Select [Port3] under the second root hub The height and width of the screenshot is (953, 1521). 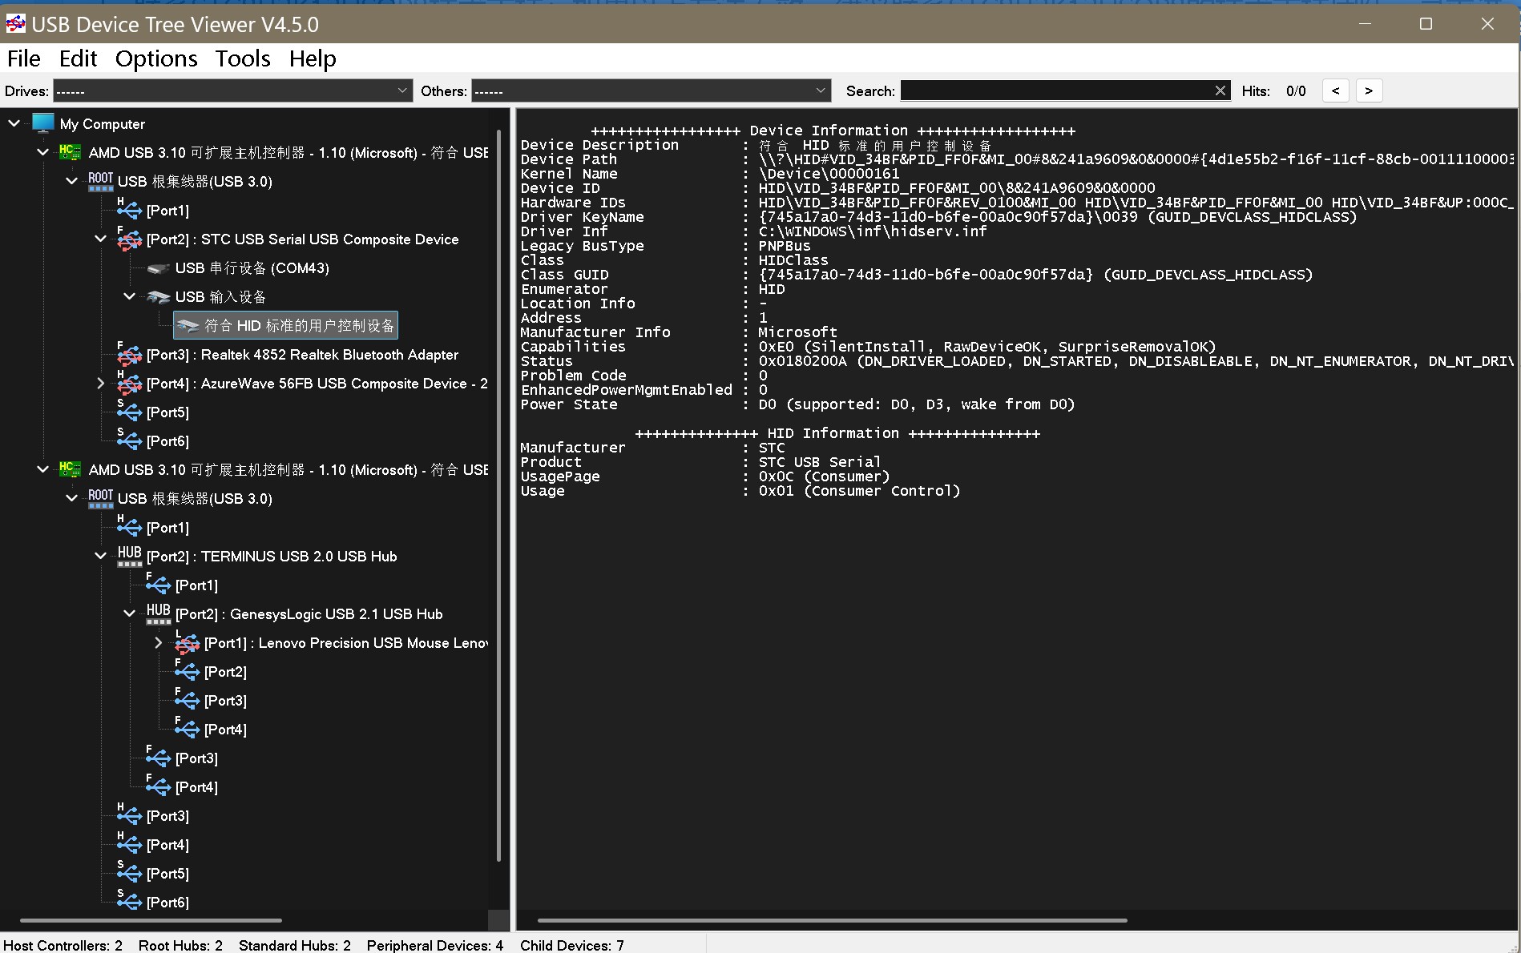click(x=167, y=815)
